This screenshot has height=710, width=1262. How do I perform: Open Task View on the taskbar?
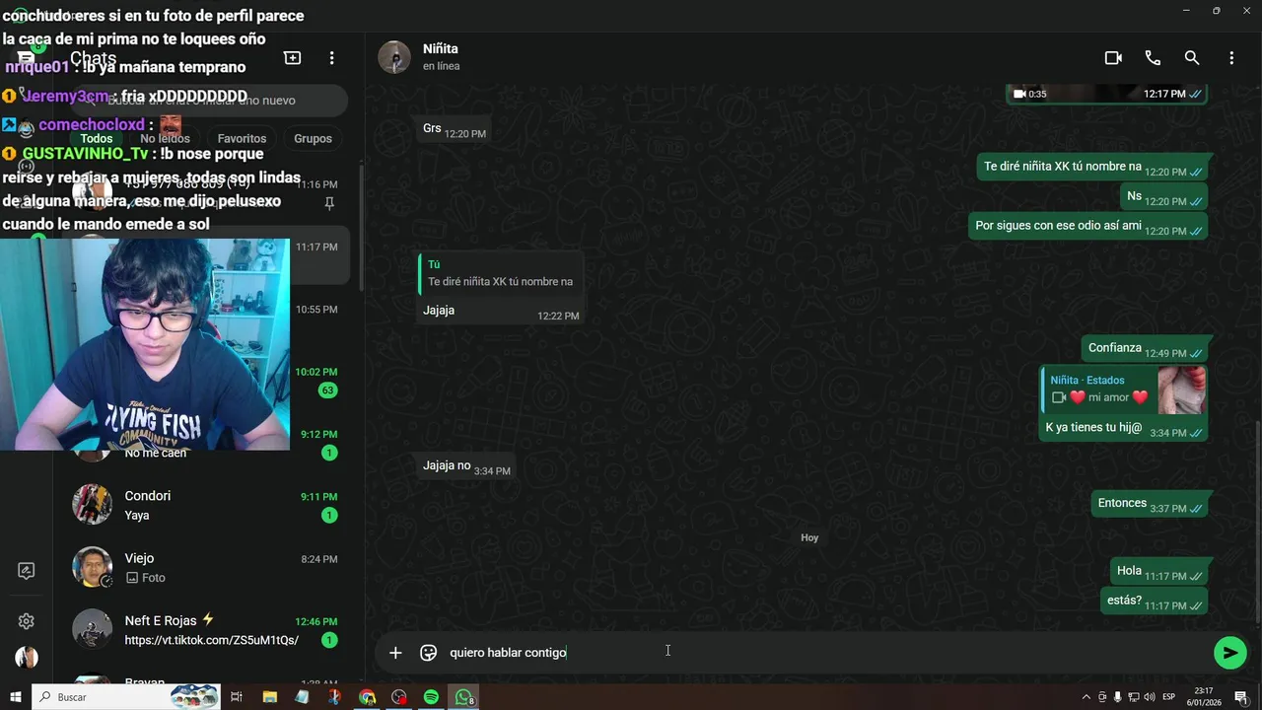[237, 697]
